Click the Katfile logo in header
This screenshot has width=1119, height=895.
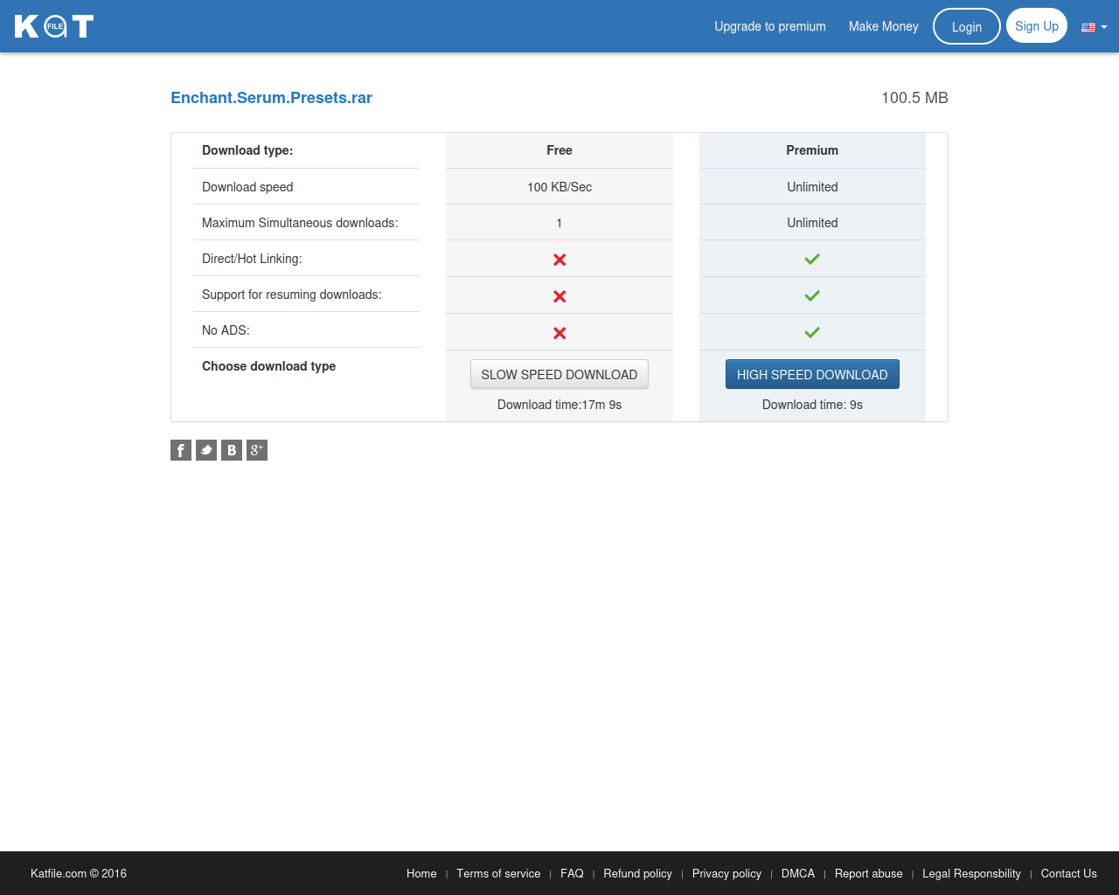click(x=54, y=26)
